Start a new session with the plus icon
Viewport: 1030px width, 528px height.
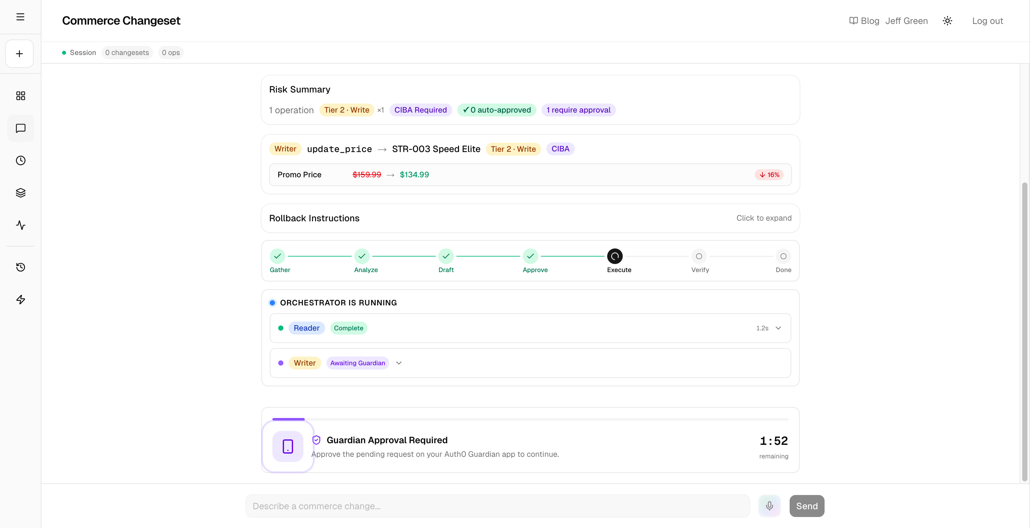pos(19,53)
